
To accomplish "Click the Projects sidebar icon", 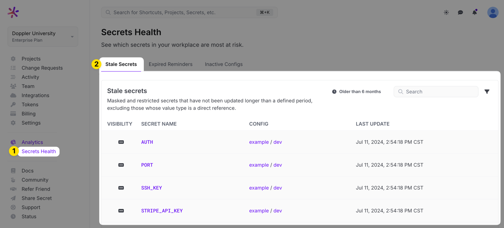I will pos(13,59).
